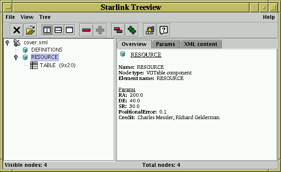Switch to the Params tab
The image size is (281, 172).
[165, 44]
